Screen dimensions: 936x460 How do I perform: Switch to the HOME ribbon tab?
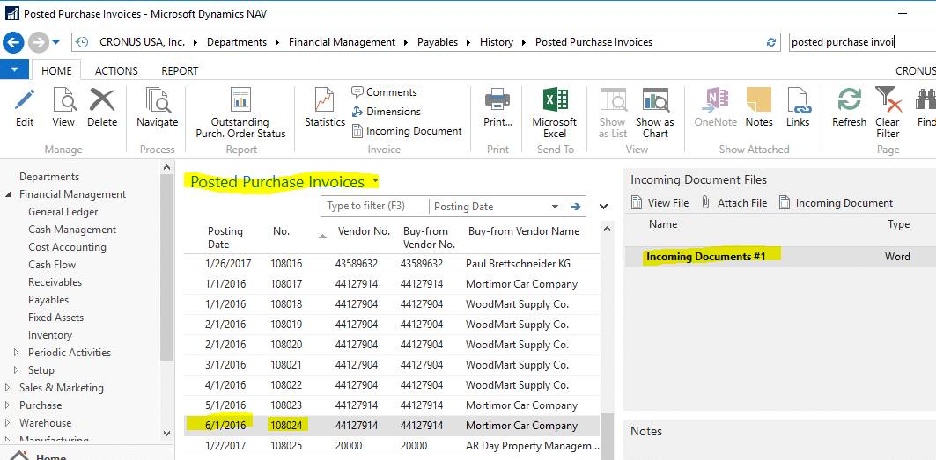pyautogui.click(x=56, y=70)
